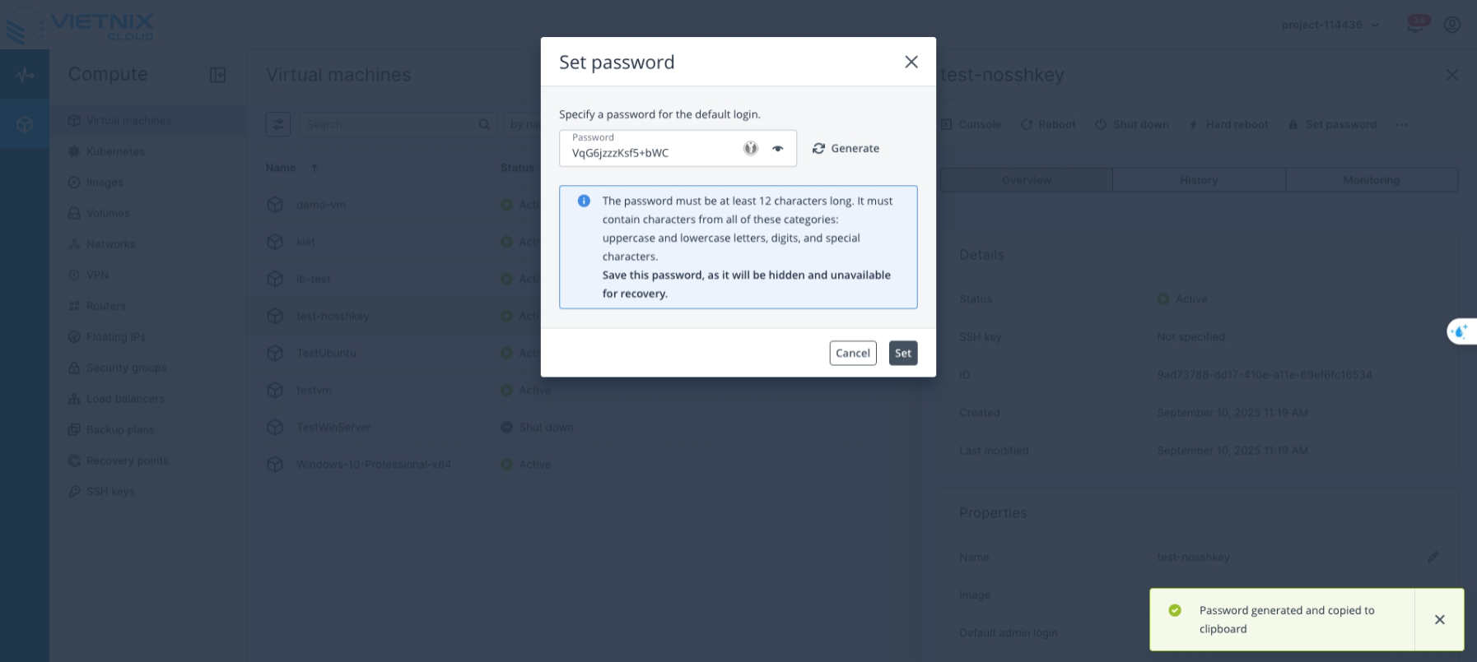Click the filter icon beside the search box

pyautogui.click(x=277, y=124)
